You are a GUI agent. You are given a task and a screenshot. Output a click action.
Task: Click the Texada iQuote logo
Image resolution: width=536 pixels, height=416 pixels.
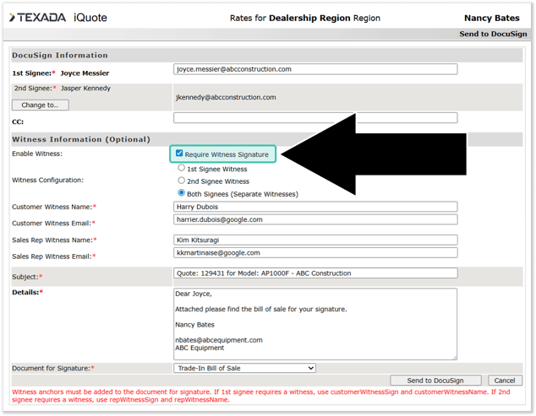click(60, 18)
